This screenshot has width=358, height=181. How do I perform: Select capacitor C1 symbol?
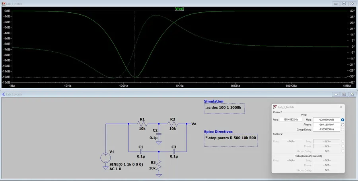141,152
